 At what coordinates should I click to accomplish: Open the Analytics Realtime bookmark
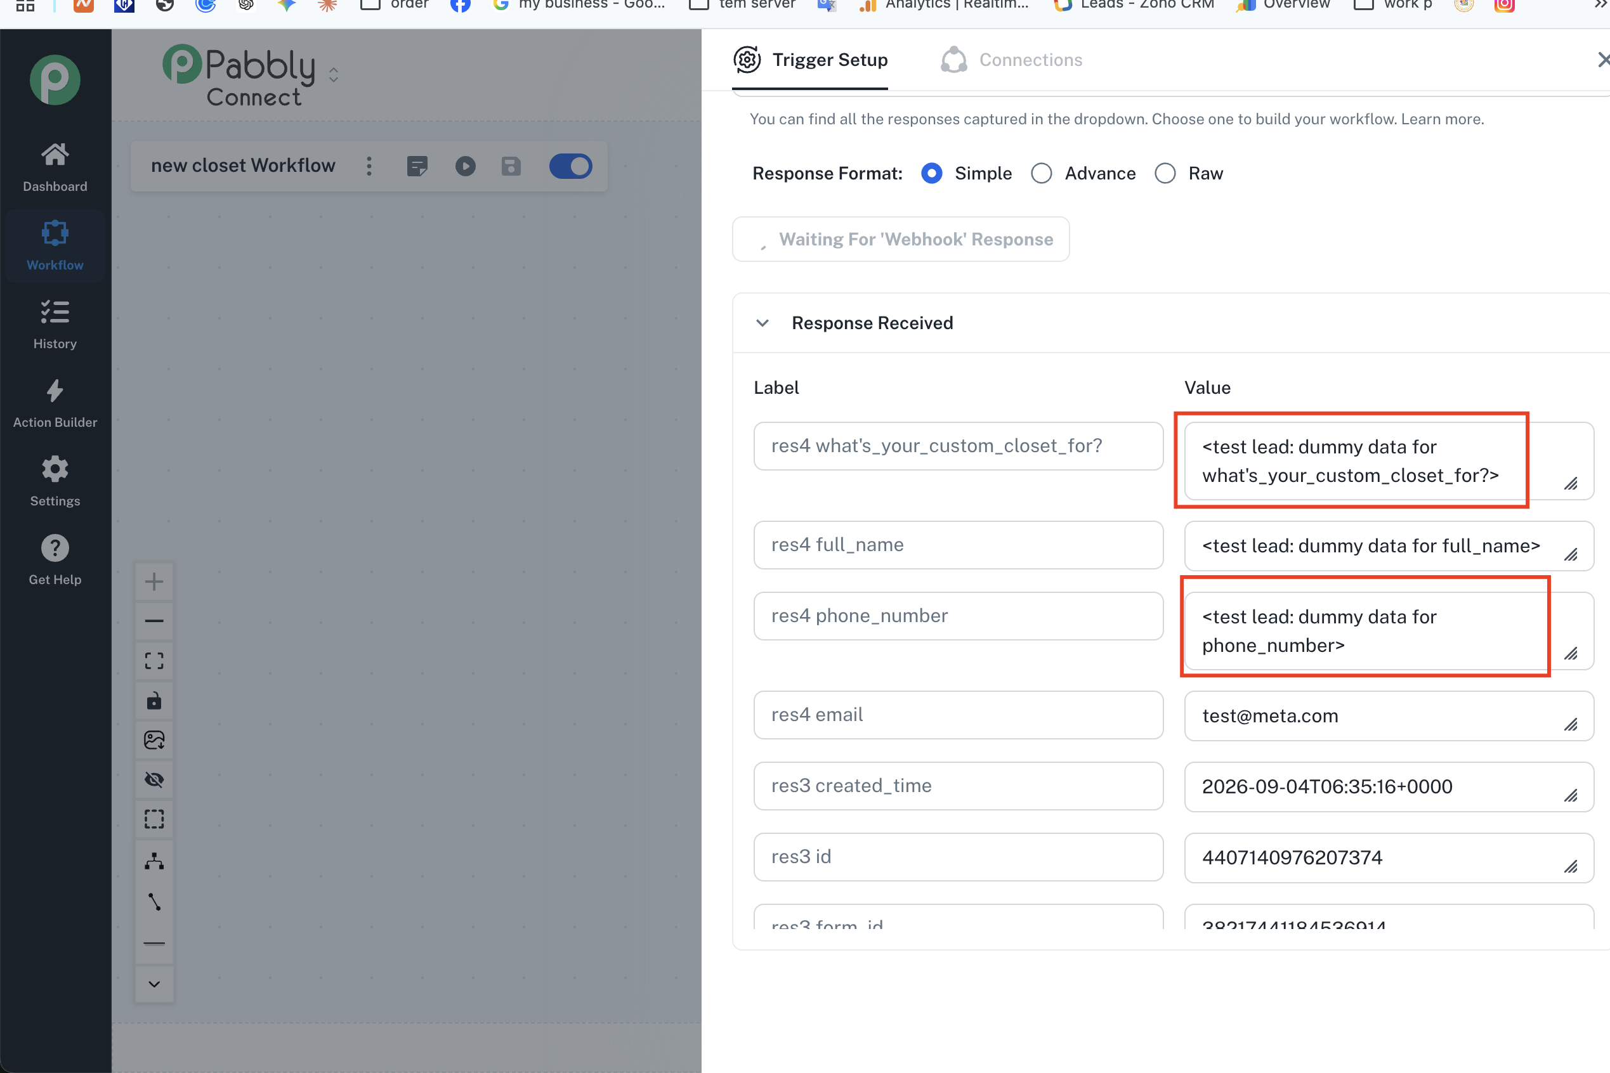tap(943, 6)
